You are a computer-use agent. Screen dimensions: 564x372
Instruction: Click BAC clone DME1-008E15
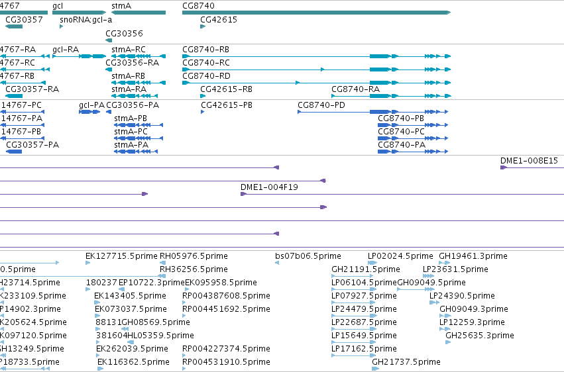532,167
